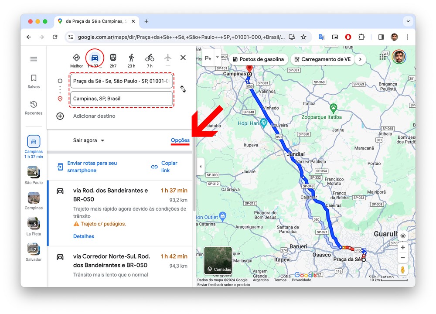Open the Sair agora departure dropdown

[x=89, y=140]
